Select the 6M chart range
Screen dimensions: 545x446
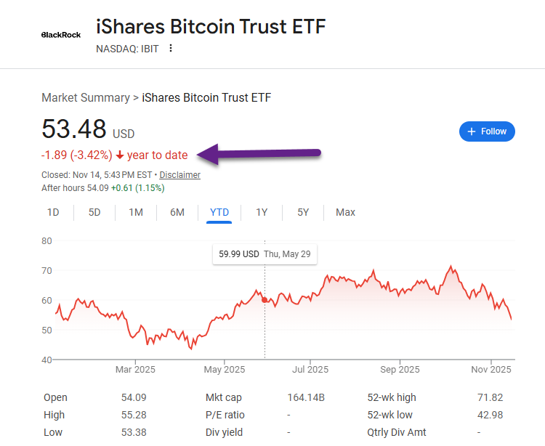click(177, 212)
